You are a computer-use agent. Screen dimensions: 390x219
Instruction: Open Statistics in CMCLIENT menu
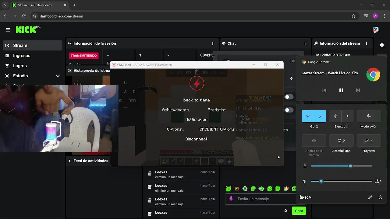(x=217, y=110)
